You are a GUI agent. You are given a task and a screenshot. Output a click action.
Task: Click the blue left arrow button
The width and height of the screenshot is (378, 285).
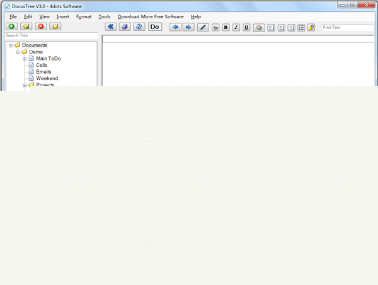pos(176,27)
